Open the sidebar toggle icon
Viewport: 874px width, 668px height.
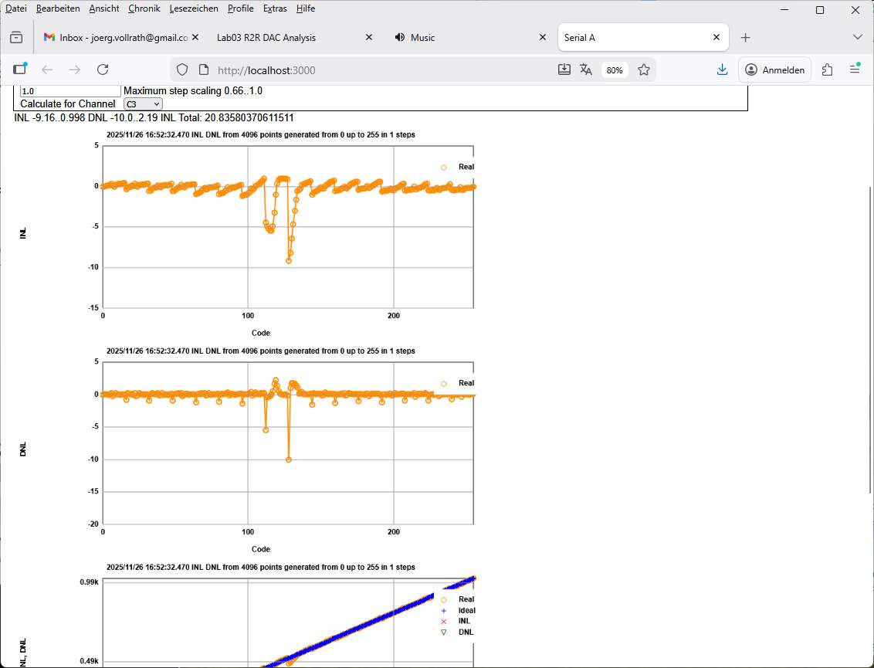click(x=19, y=70)
